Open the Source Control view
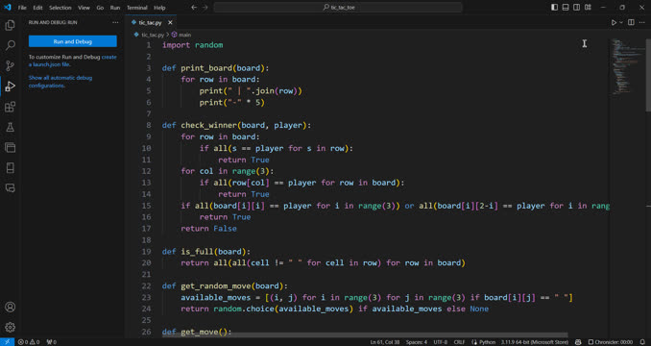This screenshot has height=346, width=651. click(x=10, y=65)
